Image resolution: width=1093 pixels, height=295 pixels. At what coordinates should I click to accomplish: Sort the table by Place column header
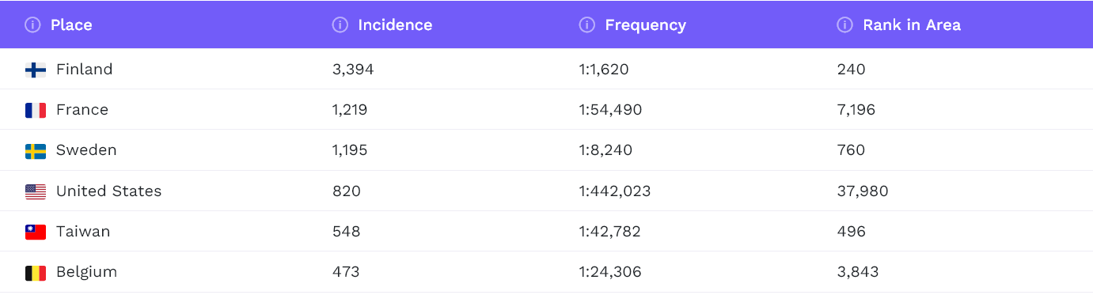71,25
